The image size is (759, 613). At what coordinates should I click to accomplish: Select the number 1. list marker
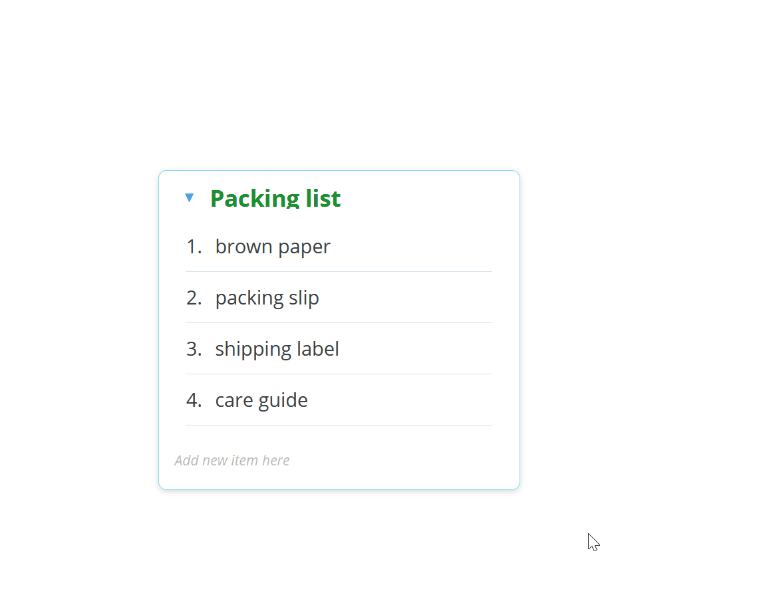tap(194, 247)
